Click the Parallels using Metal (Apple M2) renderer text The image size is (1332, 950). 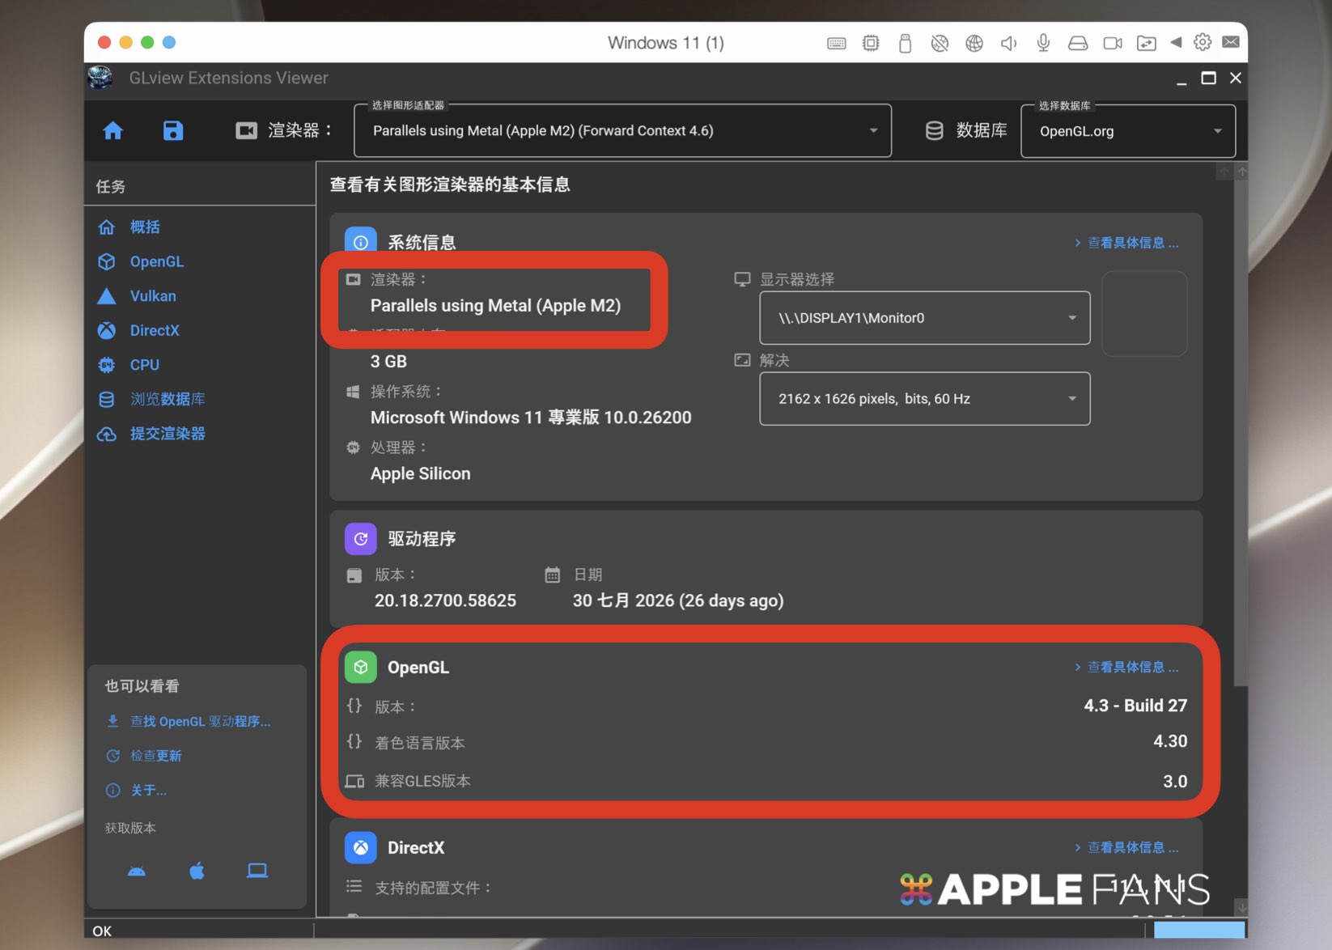pos(495,306)
